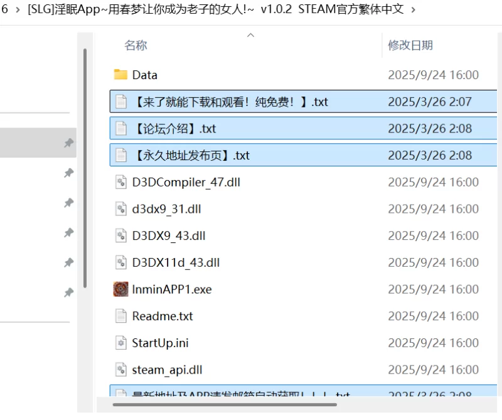Select the file name 【永久地址发布页】.txt
Screen dimensions: 502x420
[191, 155]
